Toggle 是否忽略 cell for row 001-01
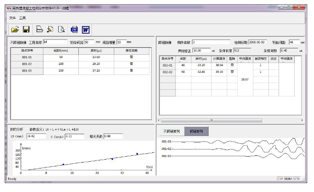Screen dimensions: 314x192 (x=132, y=57)
